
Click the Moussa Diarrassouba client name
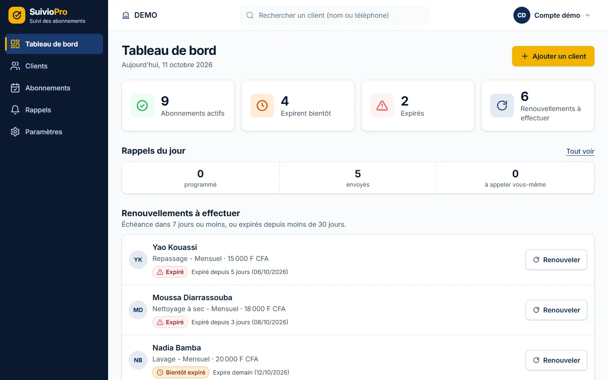(192, 297)
